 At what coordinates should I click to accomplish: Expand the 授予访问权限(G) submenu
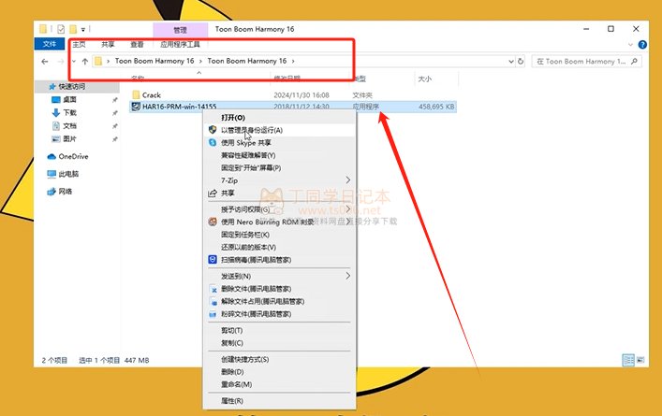279,209
